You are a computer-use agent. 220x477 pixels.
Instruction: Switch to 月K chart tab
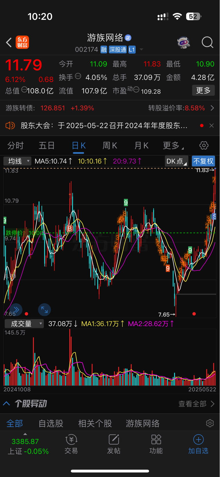tap(142, 146)
